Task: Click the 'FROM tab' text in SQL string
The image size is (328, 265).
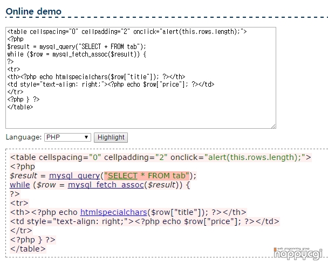Action: tap(167, 176)
